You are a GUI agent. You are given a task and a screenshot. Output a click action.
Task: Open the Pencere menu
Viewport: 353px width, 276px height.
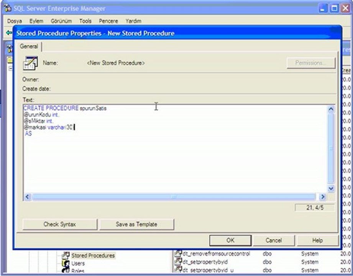click(x=108, y=21)
